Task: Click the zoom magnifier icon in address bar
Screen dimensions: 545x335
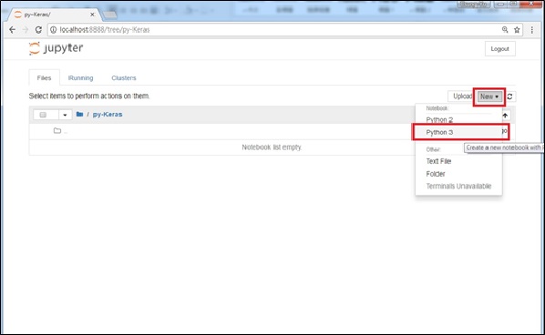Action: (x=505, y=30)
